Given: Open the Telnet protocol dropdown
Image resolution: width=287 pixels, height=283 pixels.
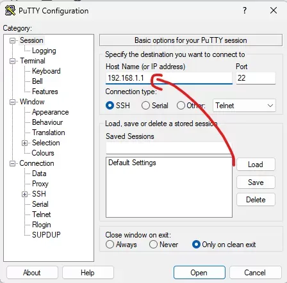Looking at the screenshot, I should 244,106.
